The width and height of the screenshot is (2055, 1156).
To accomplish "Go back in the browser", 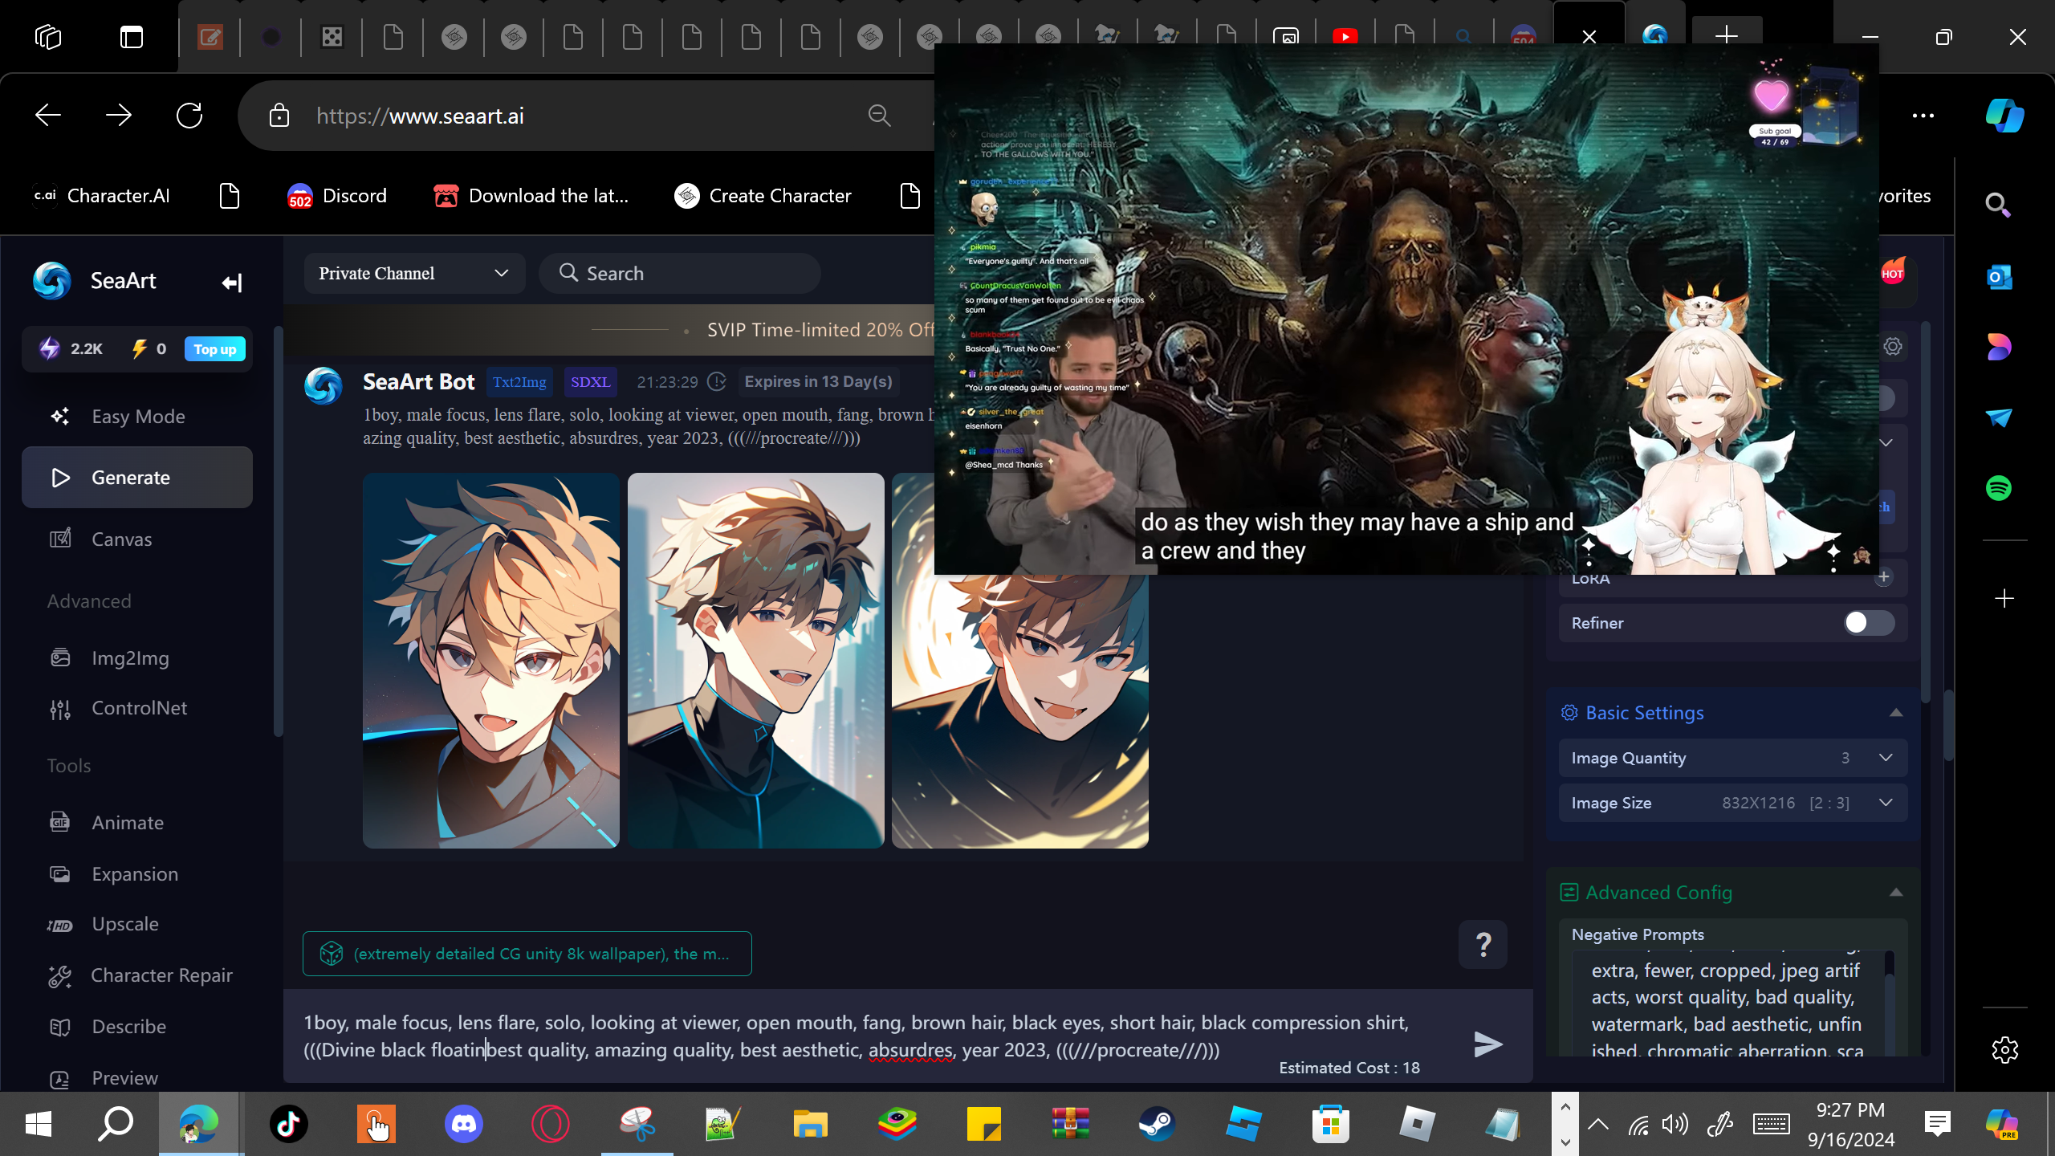I will [48, 116].
